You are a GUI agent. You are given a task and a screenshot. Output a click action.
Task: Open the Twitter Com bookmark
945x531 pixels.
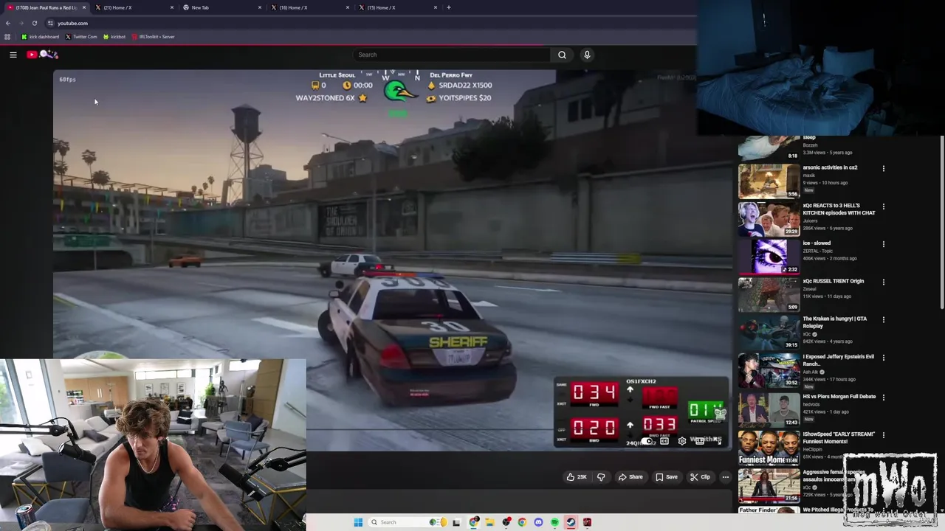point(81,37)
